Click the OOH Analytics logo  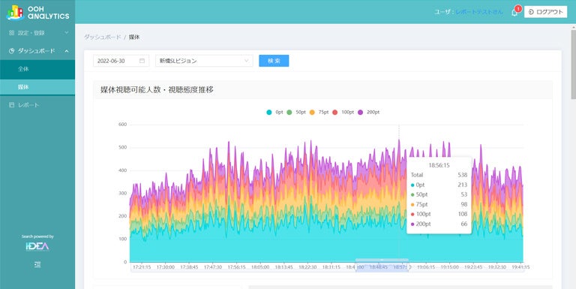37,12
